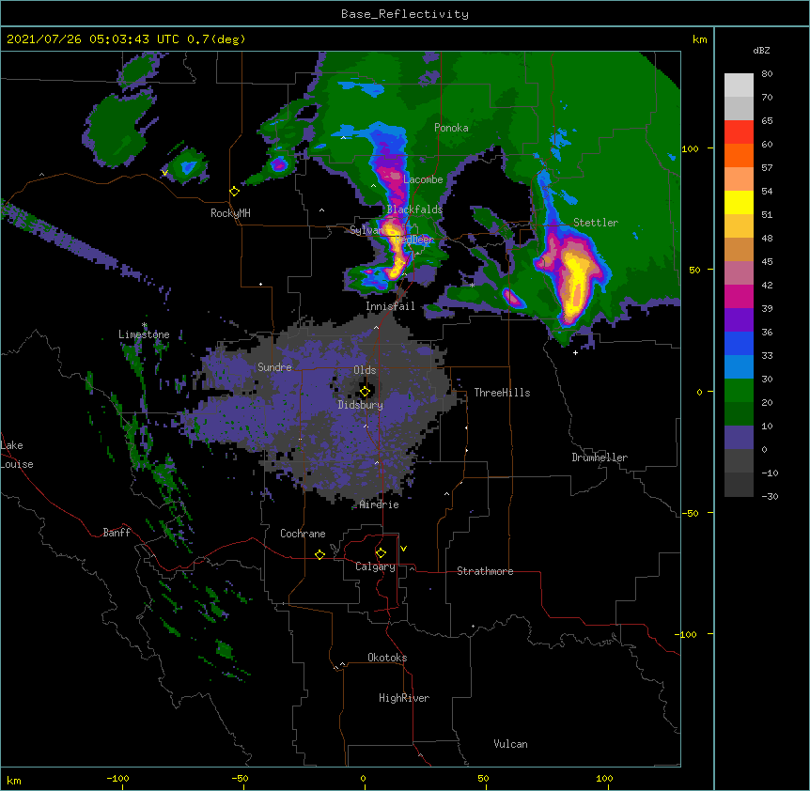The height and width of the screenshot is (791, 810).
Task: Click the Calgary label
Action: point(375,566)
